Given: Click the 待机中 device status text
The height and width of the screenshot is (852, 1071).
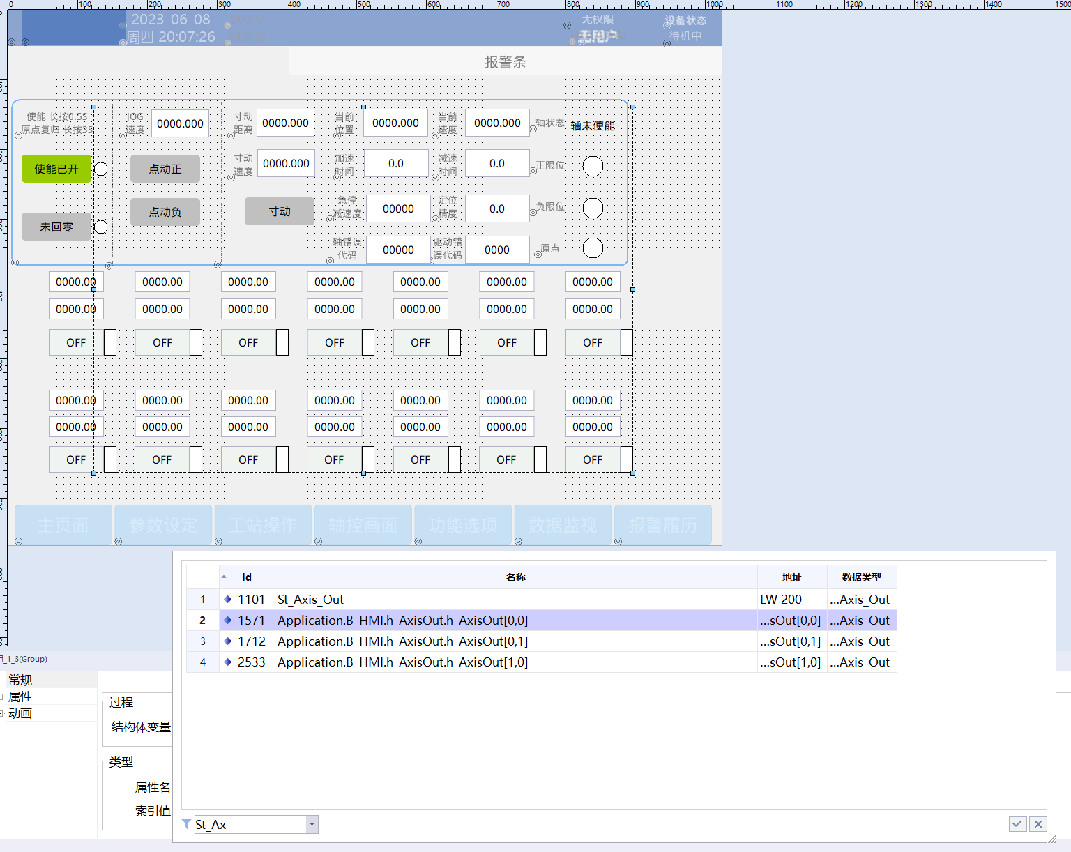Looking at the screenshot, I should 685,36.
